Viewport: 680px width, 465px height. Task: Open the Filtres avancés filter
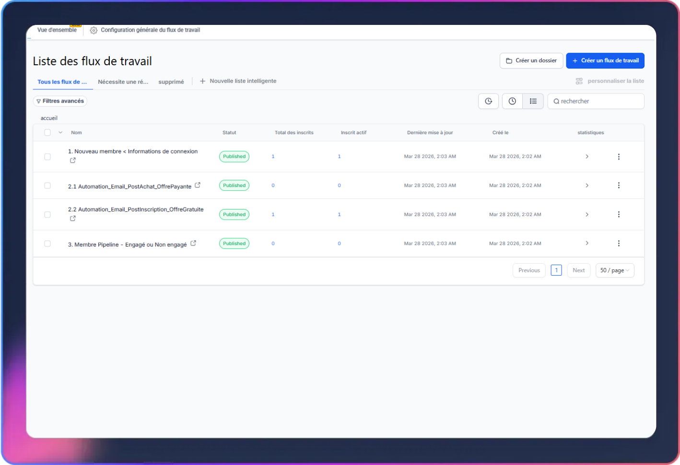coord(60,101)
